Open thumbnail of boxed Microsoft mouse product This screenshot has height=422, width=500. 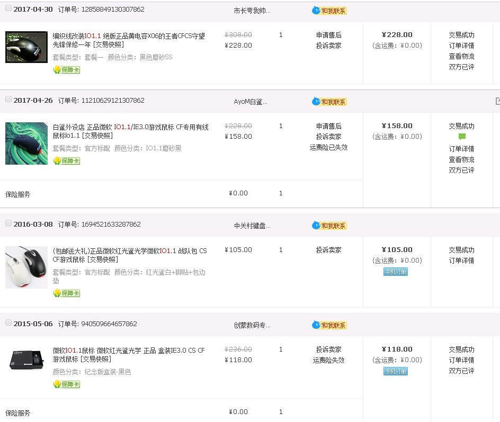click(26, 360)
